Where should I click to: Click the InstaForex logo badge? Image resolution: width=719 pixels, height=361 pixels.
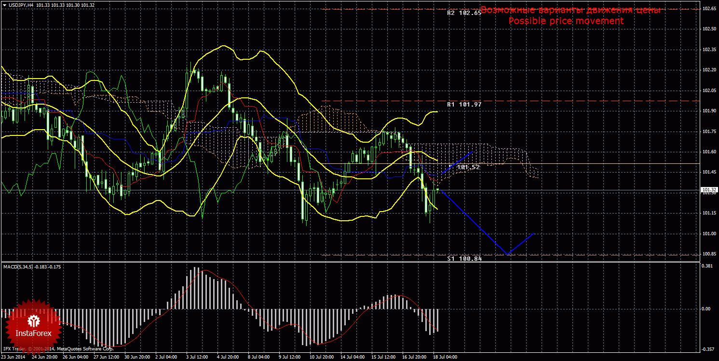(x=33, y=326)
